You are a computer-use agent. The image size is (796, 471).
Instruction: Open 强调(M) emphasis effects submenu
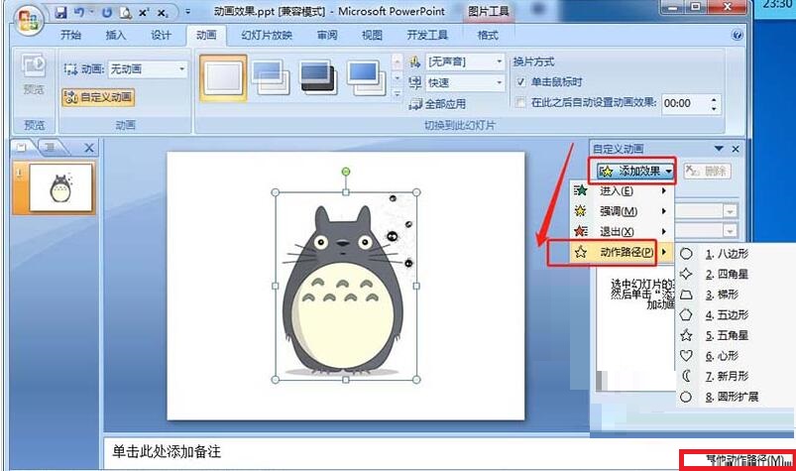(622, 211)
